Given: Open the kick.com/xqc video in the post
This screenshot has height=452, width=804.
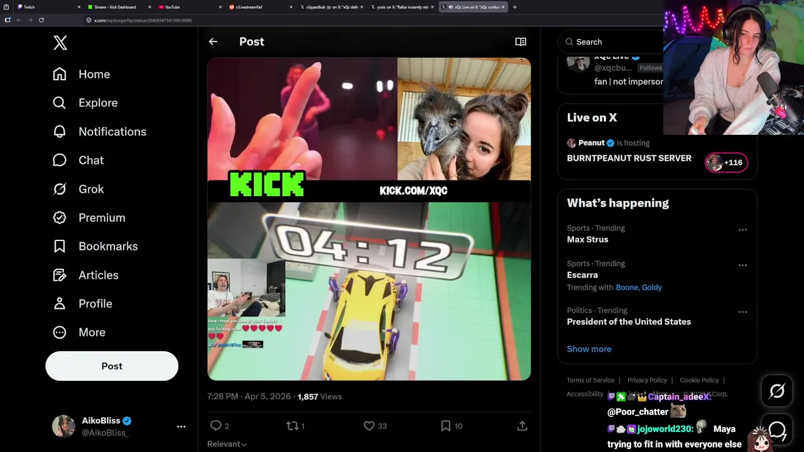Looking at the screenshot, I should coord(369,219).
